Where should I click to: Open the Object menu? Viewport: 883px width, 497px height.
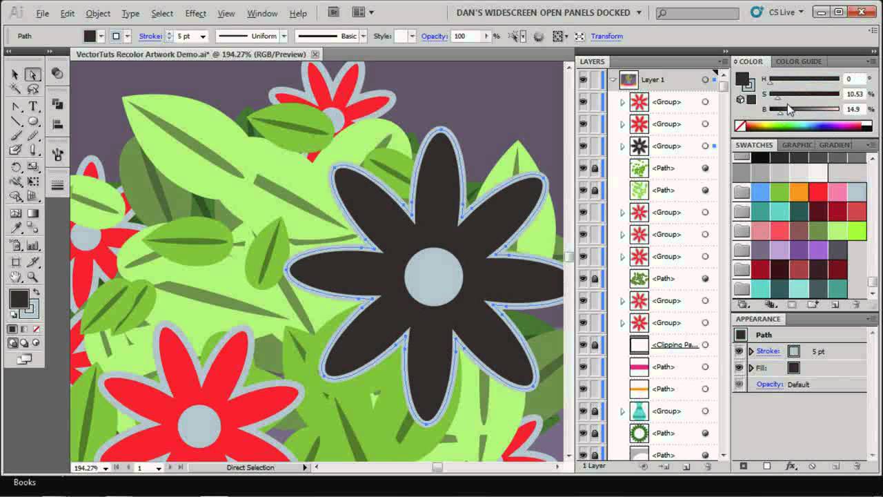[98, 13]
